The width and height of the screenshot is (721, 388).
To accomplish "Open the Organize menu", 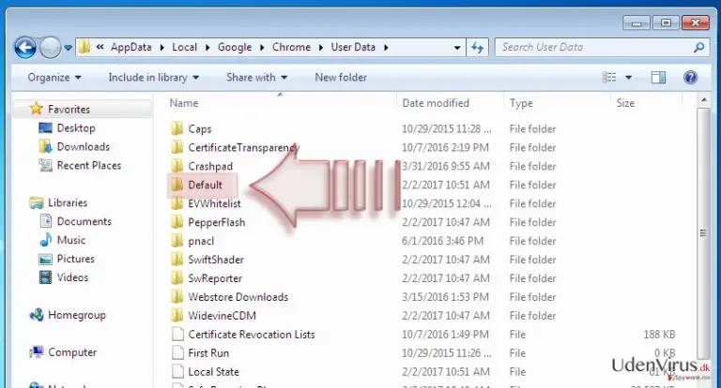I will coord(54,77).
